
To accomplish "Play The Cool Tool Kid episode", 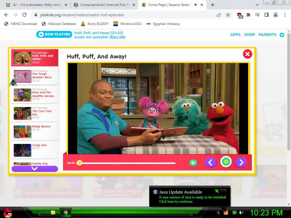I will (x=35, y=113).
